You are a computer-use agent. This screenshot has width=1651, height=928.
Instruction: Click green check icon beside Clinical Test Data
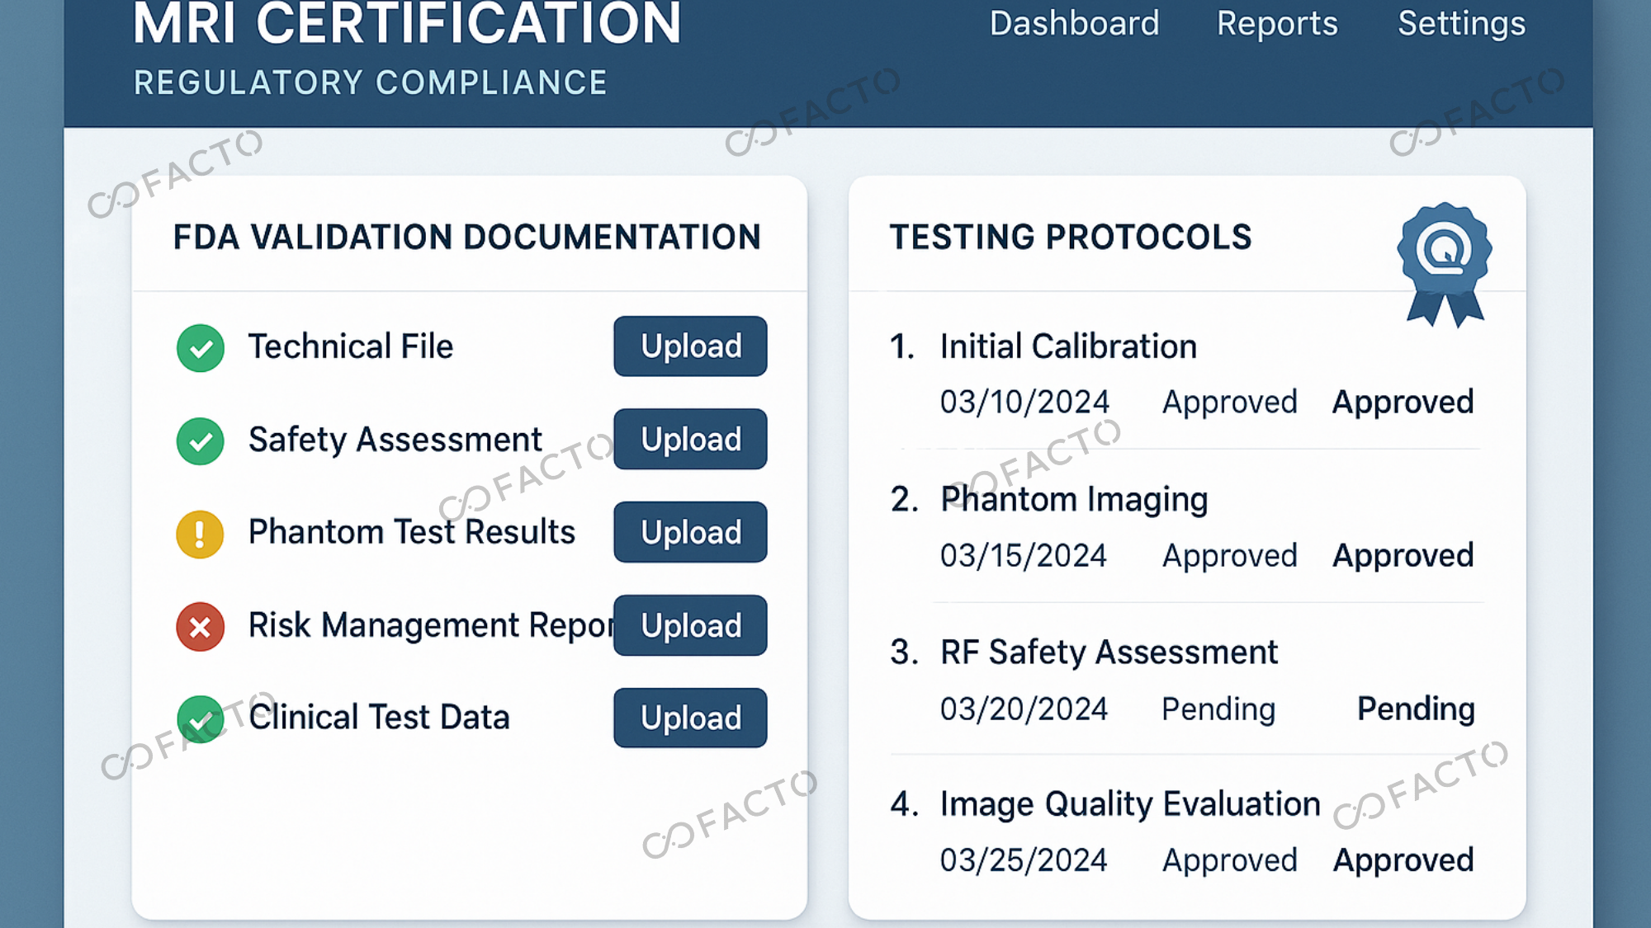coord(200,719)
